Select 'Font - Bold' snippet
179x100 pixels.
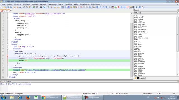[x=137, y=51]
